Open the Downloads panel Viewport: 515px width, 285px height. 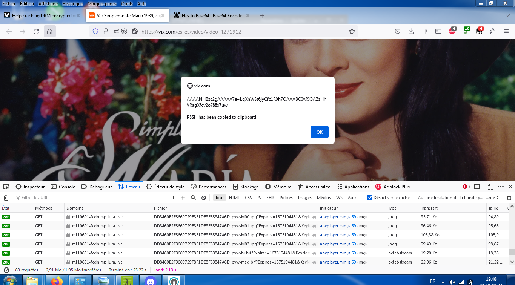pyautogui.click(x=411, y=32)
